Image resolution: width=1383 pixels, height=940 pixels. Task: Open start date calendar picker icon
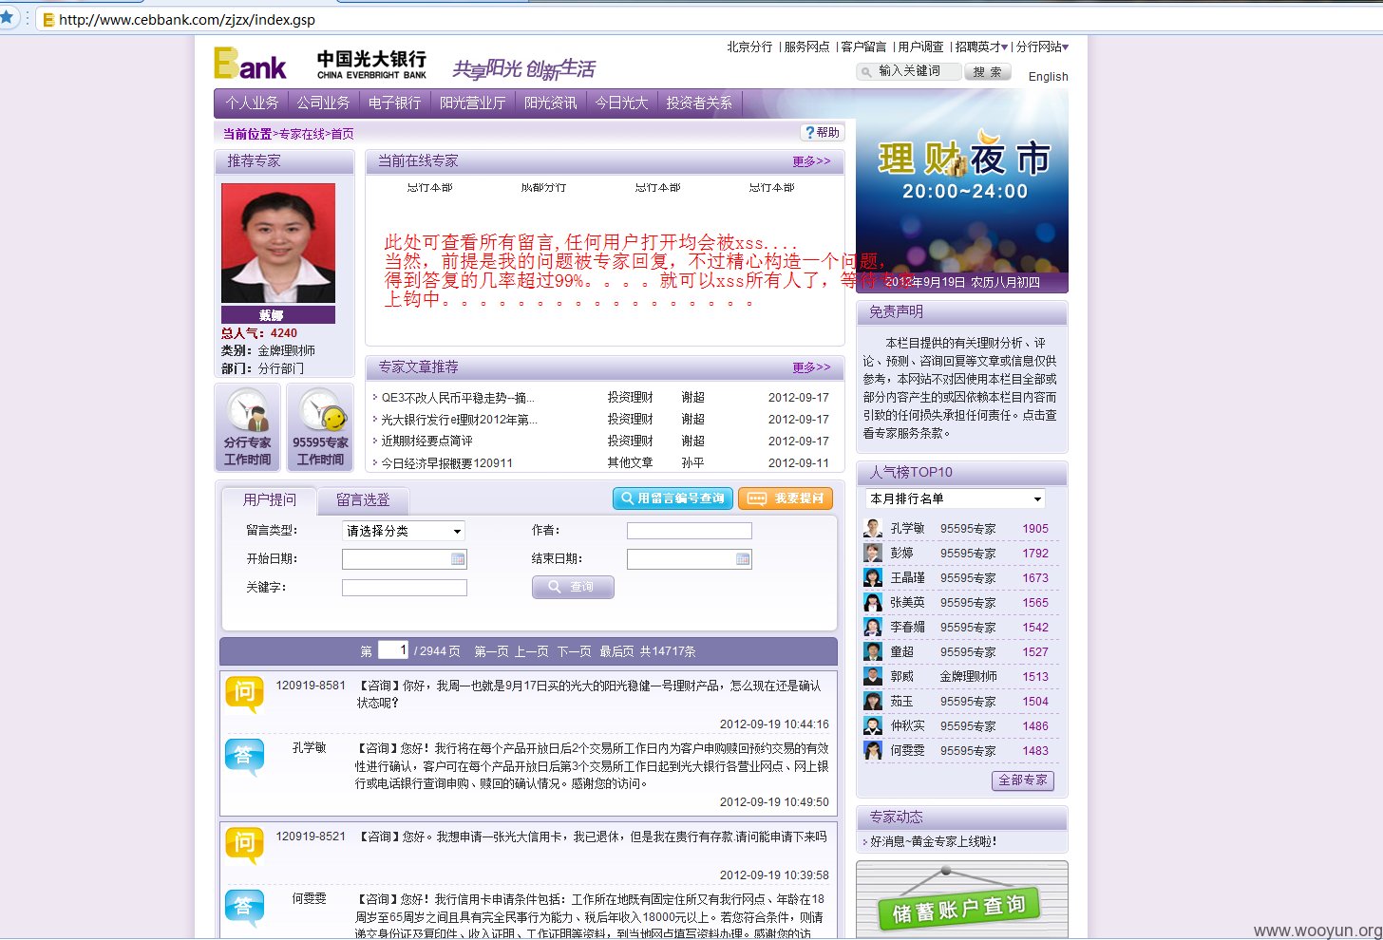(458, 559)
